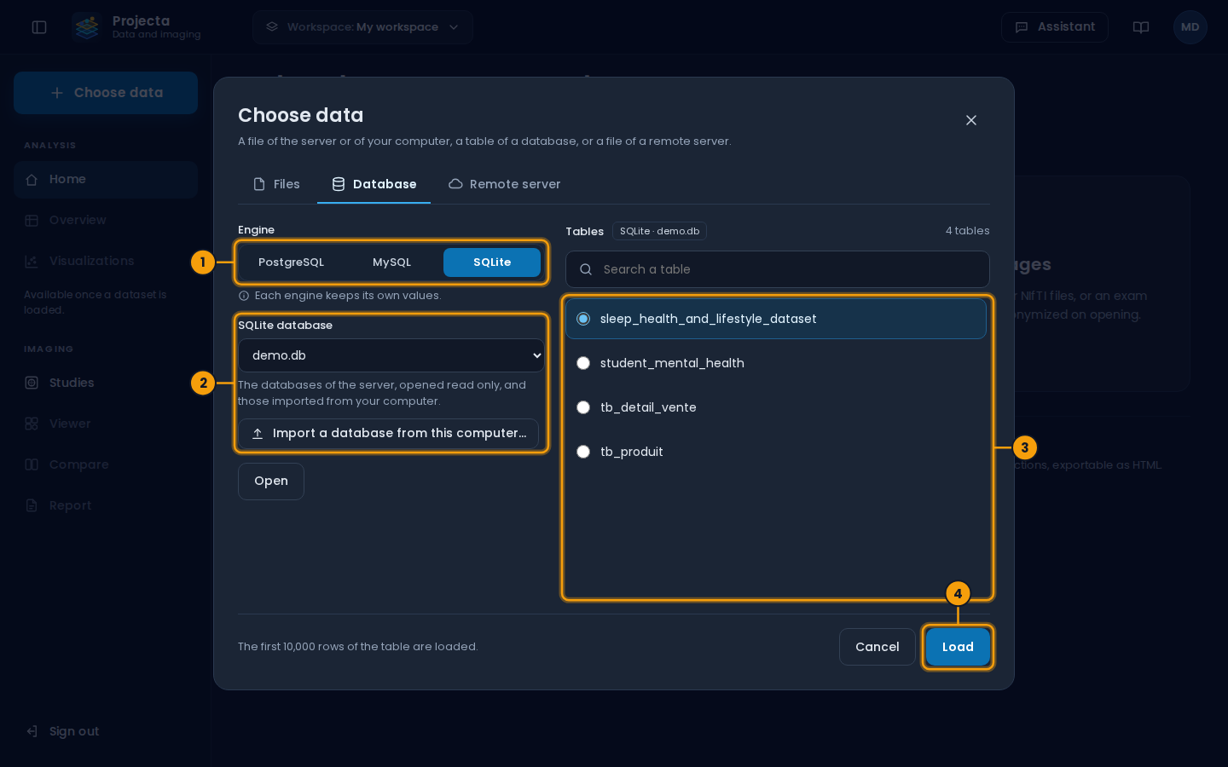This screenshot has width=1228, height=767.
Task: Cancel the Choose data dialog
Action: (878, 647)
